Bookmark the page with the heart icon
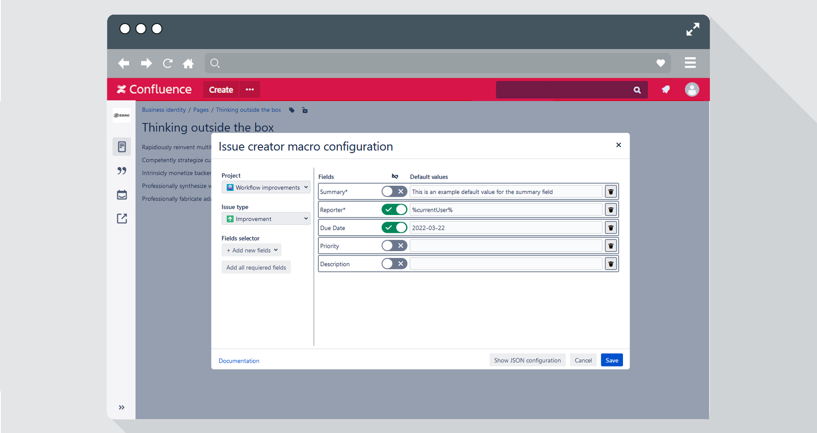This screenshot has width=817, height=433. click(661, 63)
